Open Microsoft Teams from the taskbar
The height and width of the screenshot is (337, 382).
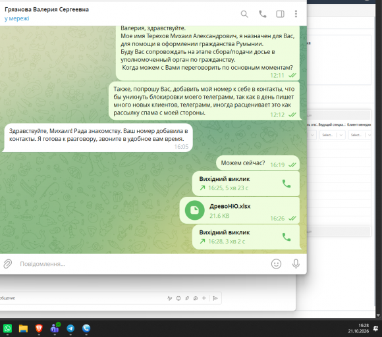(x=55, y=328)
